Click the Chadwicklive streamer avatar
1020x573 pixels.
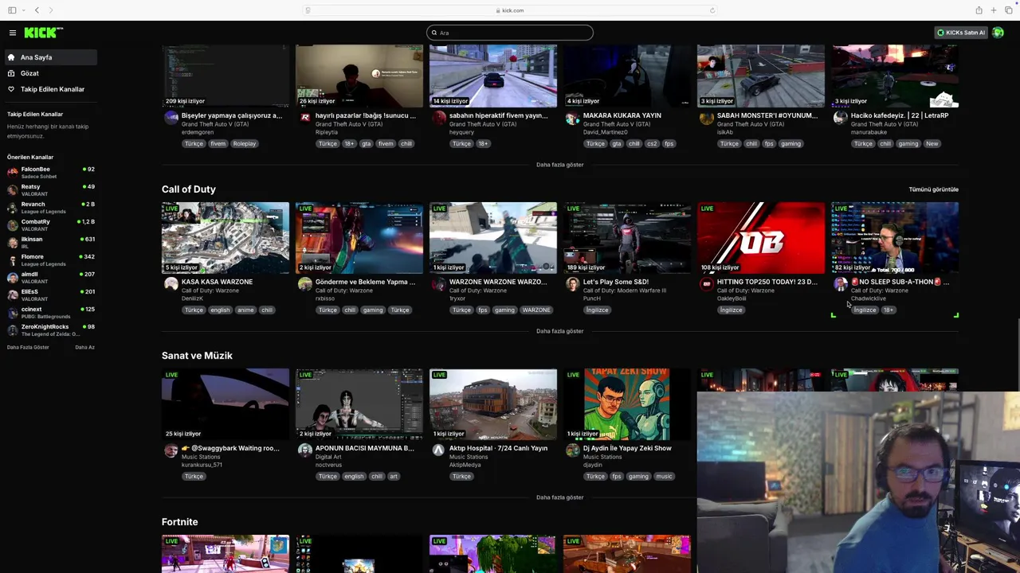[840, 283]
